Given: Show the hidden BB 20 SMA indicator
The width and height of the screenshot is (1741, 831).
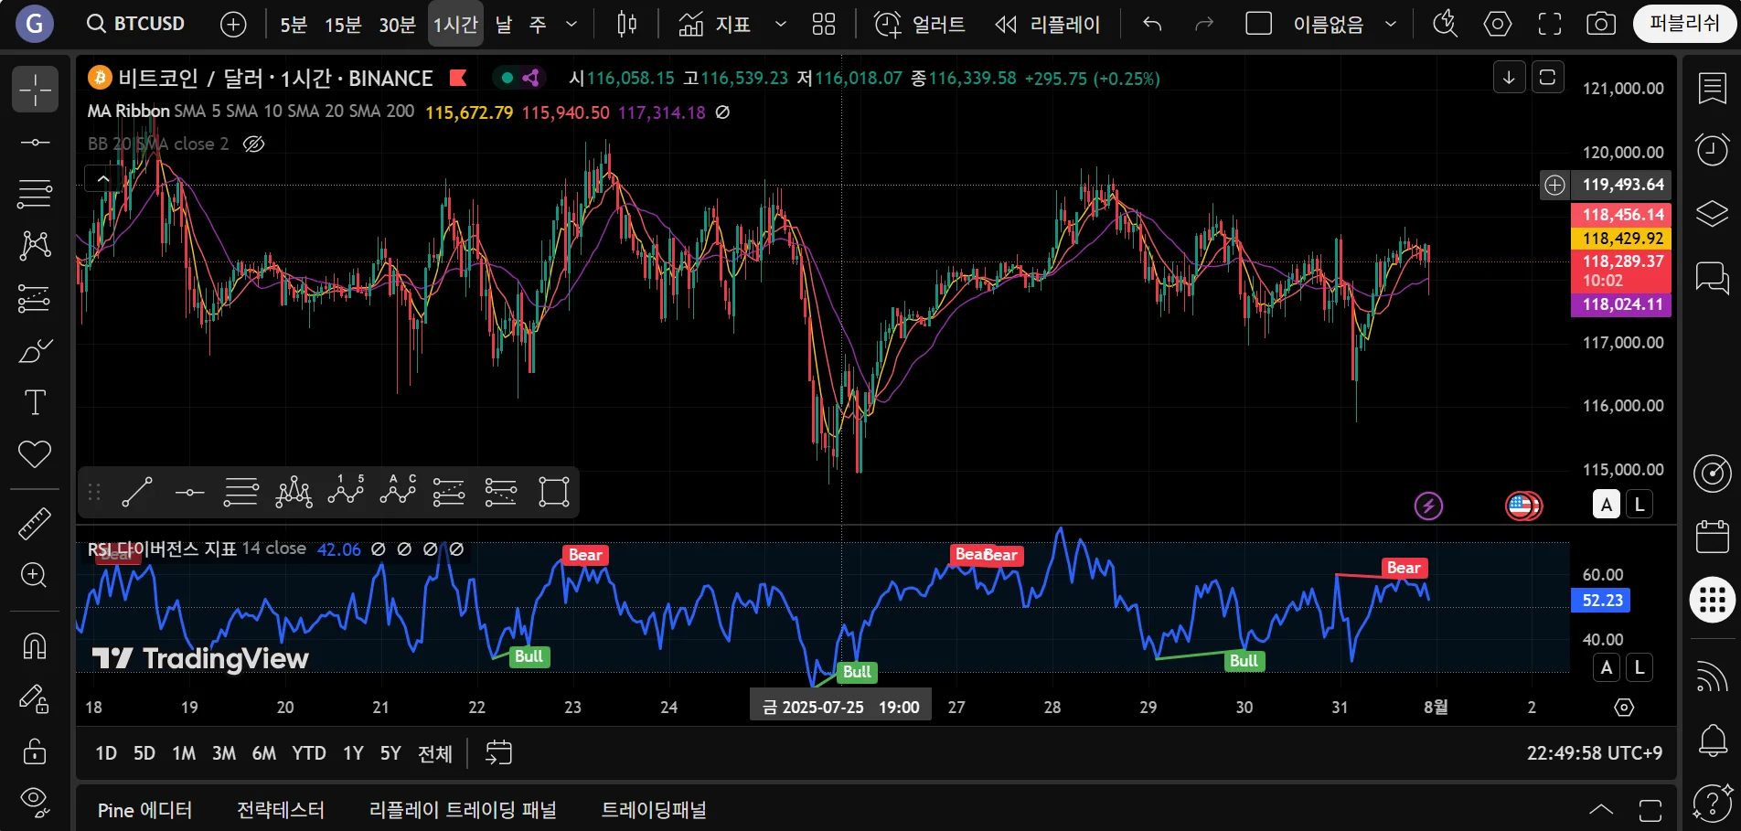Looking at the screenshot, I should point(253,144).
